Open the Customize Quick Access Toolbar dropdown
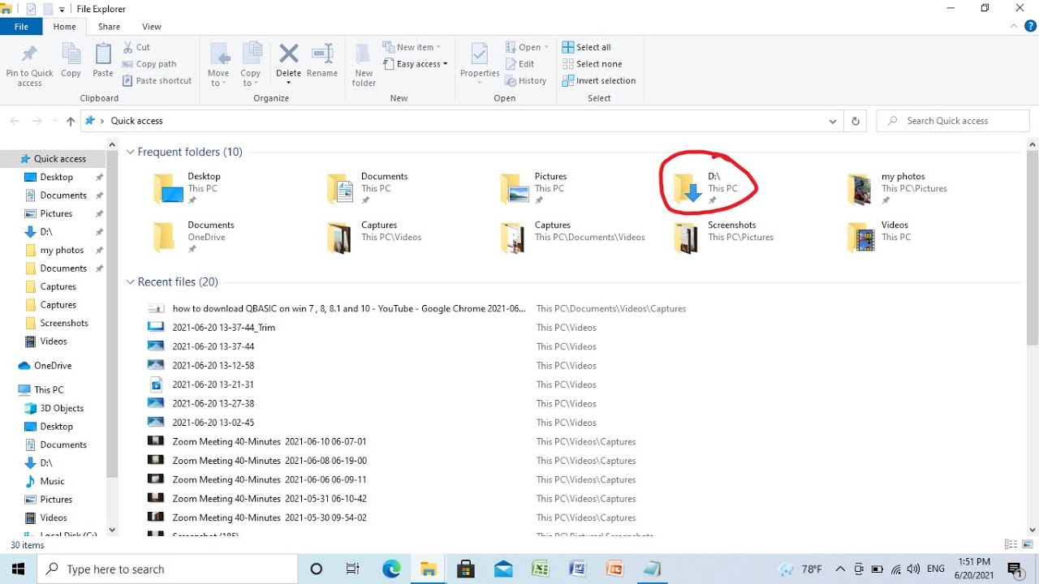The height and width of the screenshot is (584, 1039). pos(62,10)
